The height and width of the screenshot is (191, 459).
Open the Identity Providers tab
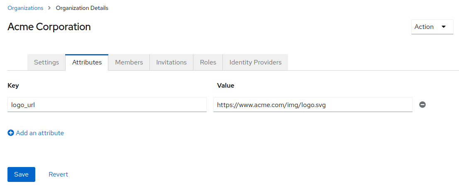[x=255, y=62]
